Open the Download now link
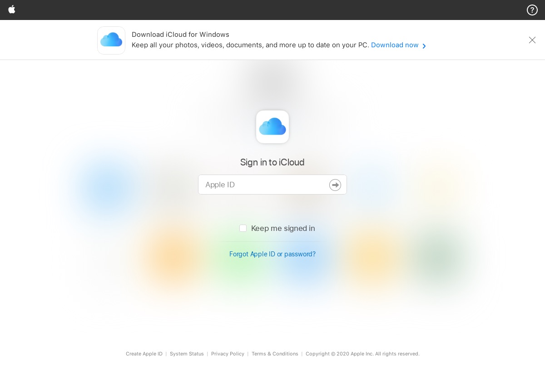The width and height of the screenshot is (545, 365). click(395, 45)
